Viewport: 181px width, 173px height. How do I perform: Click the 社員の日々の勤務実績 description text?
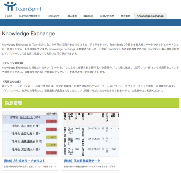pyautogui.click(x=90, y=167)
